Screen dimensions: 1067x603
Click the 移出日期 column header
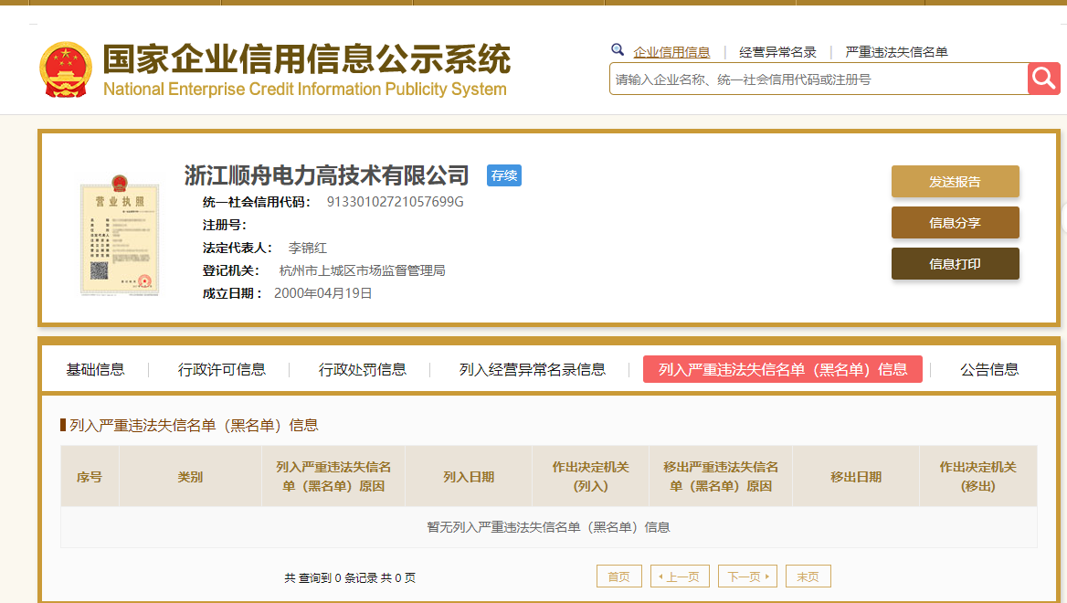pos(856,477)
